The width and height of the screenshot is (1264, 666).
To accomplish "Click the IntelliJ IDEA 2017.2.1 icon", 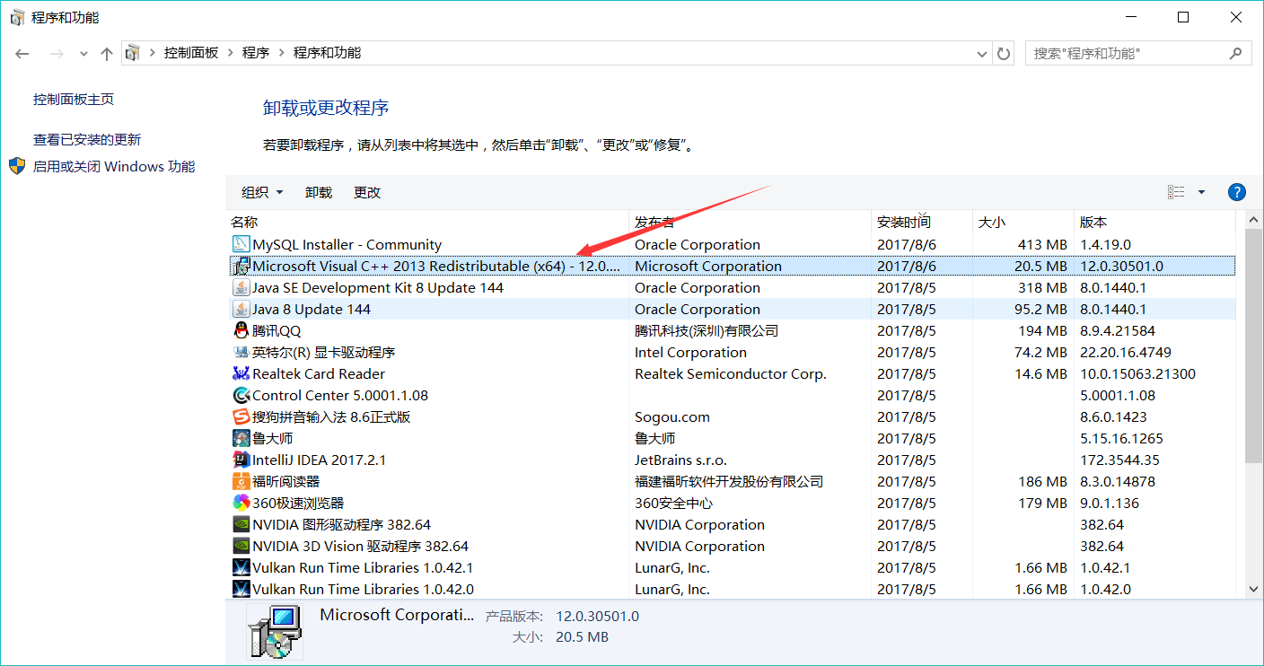I will 241,460.
